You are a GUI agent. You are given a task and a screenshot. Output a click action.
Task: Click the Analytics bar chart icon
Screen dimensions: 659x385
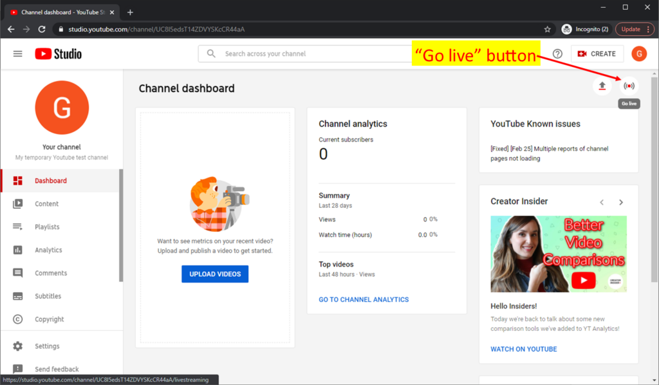[17, 250]
